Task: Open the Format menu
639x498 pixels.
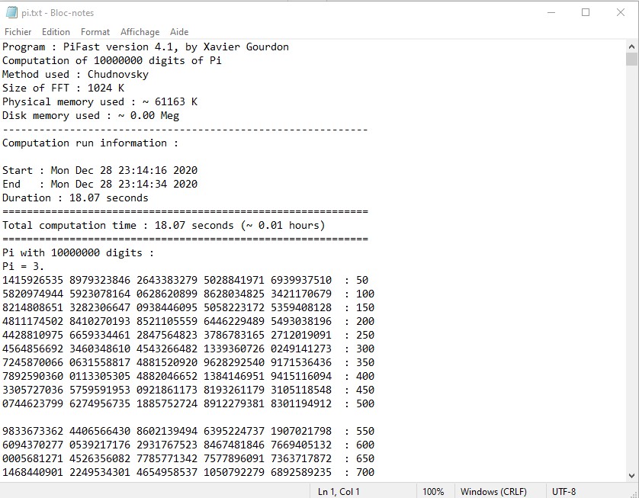Action: click(x=95, y=32)
